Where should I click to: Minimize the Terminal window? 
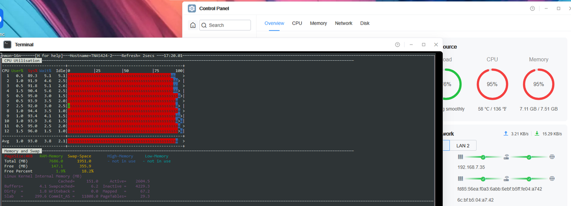click(410, 45)
